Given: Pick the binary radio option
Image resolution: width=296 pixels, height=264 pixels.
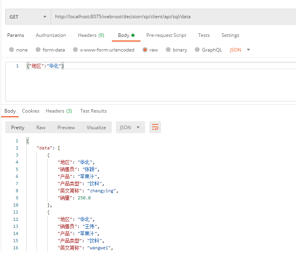Looking at the screenshot, I should pyautogui.click(x=168, y=50).
